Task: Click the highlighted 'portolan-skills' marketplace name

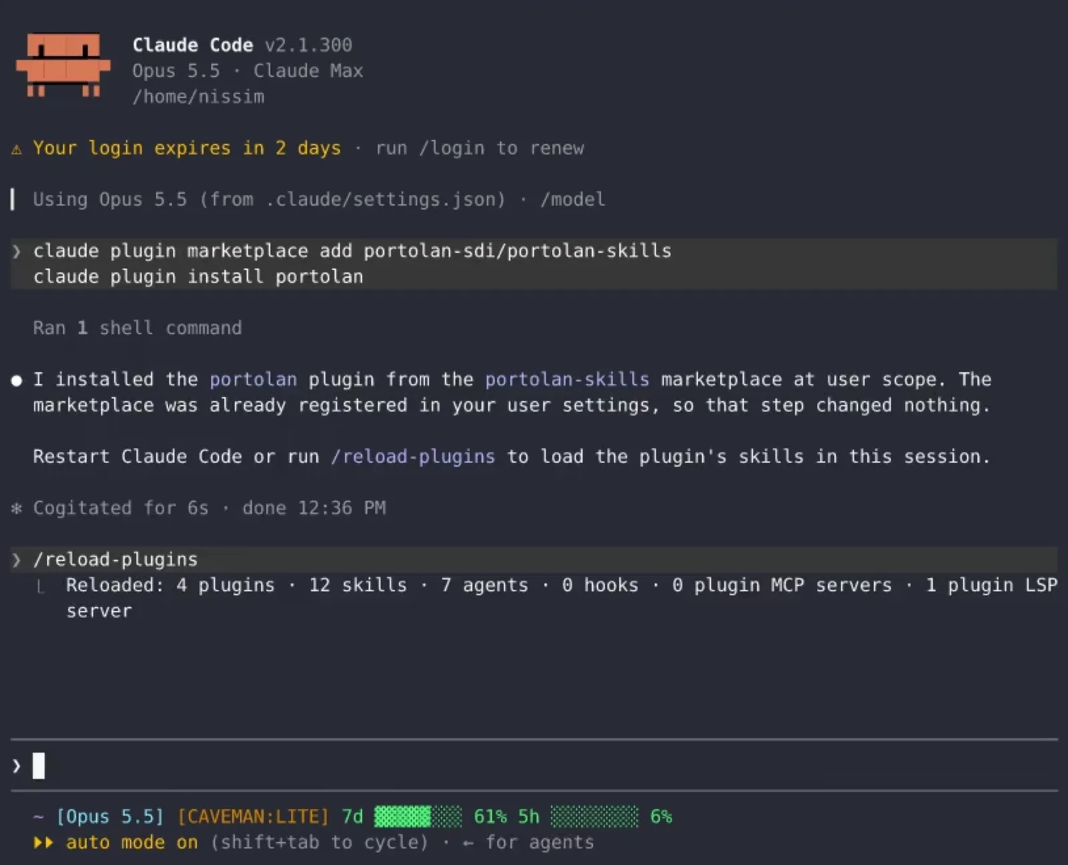Action: (x=567, y=379)
